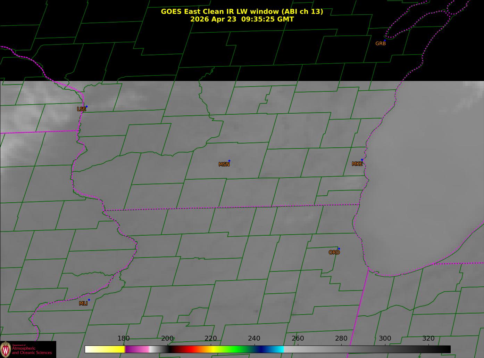
Task: Click the 320 colorbar tick label
Action: coord(428,338)
